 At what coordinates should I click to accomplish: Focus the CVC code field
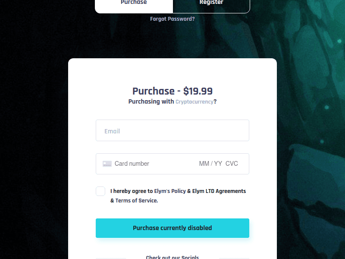click(x=232, y=164)
